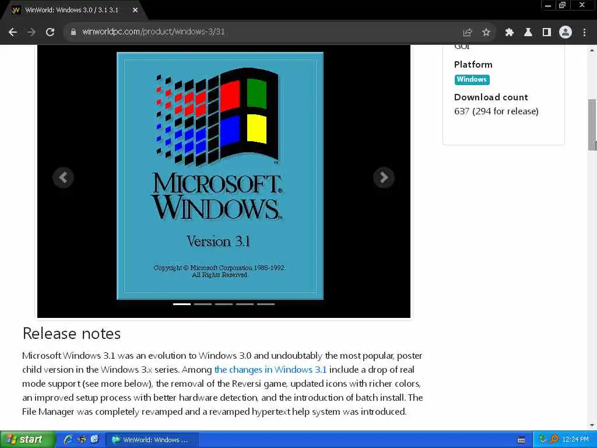Click the green system tray icon
Screen dimensions: 597x448
(543, 440)
